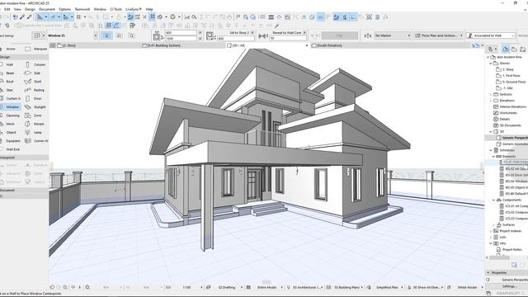Open the Window 25 favorites dropdown
Viewport: 528px width, 297px height.
[96, 35]
